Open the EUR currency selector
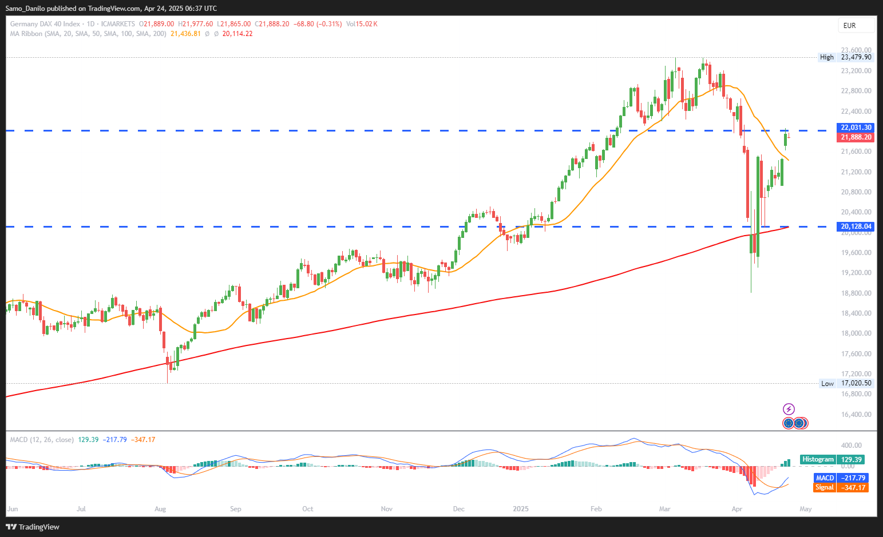The image size is (883, 537). click(x=856, y=25)
